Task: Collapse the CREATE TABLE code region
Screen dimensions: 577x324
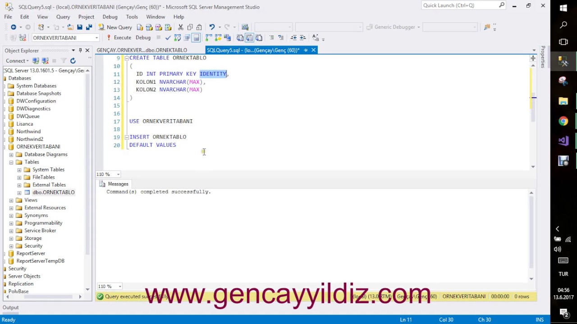Action: (127, 58)
